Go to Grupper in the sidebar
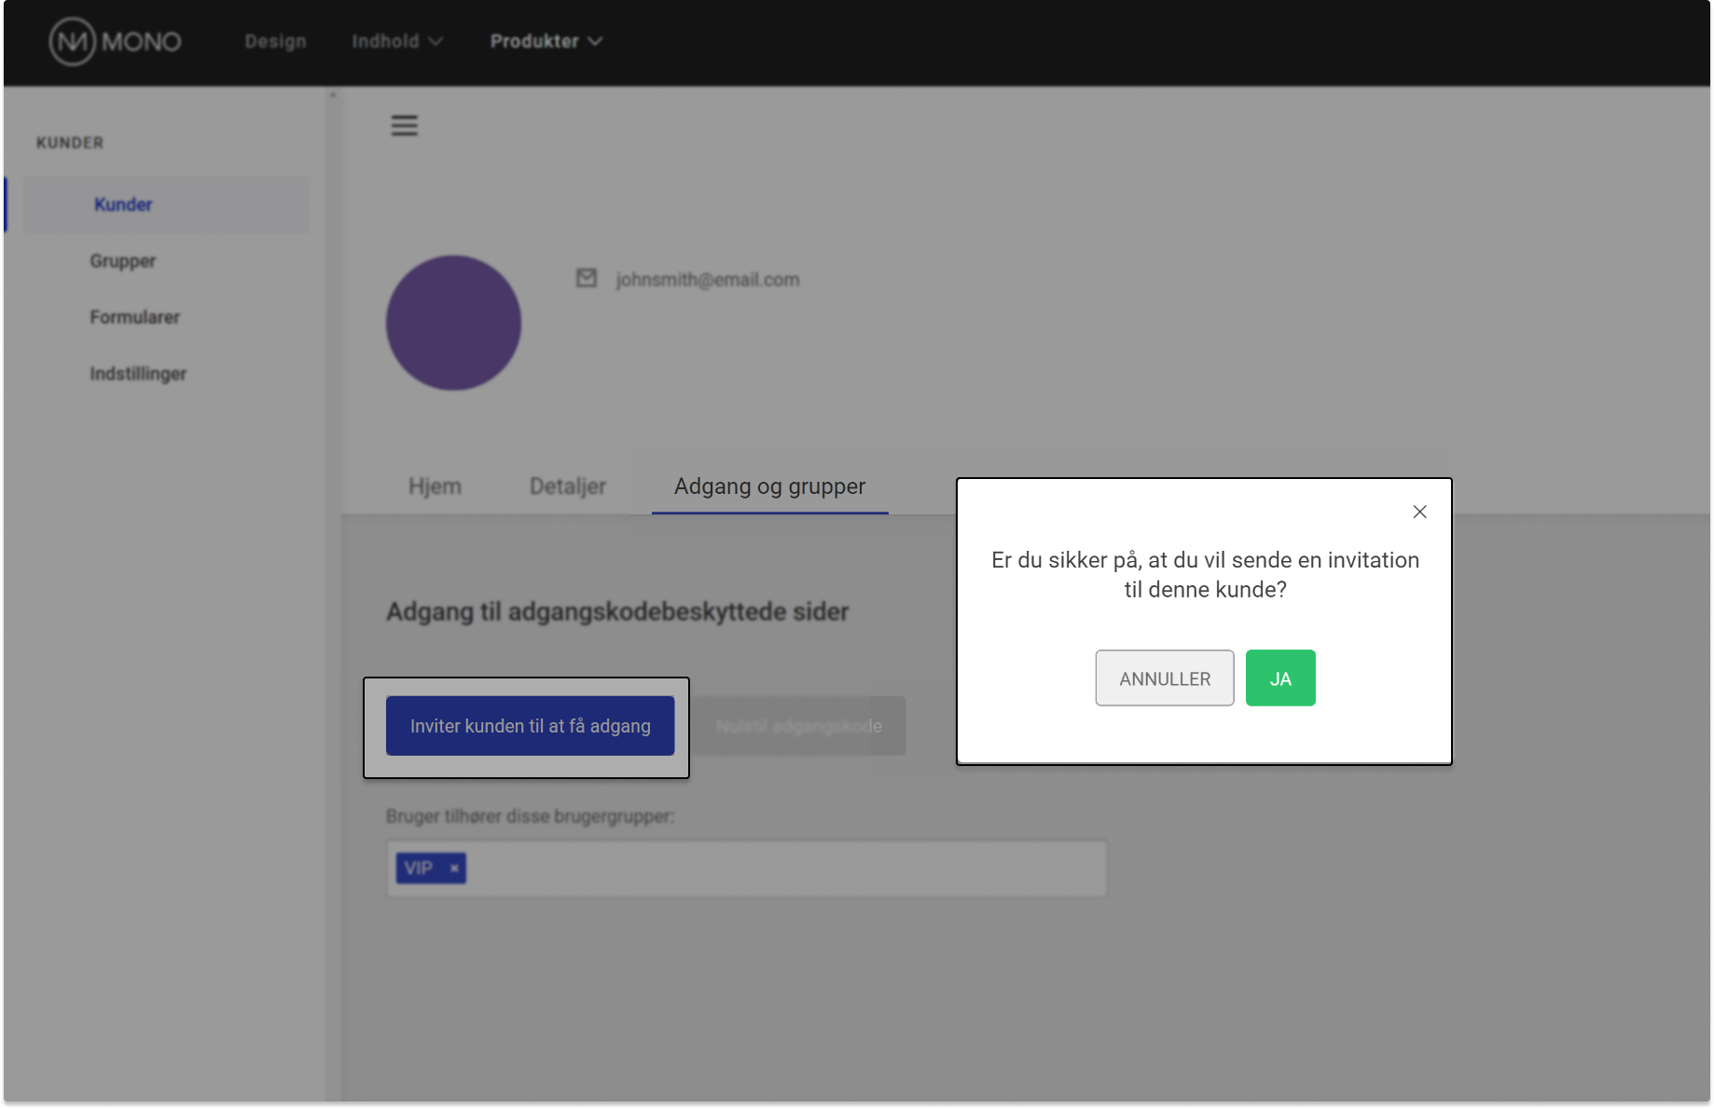 click(123, 261)
